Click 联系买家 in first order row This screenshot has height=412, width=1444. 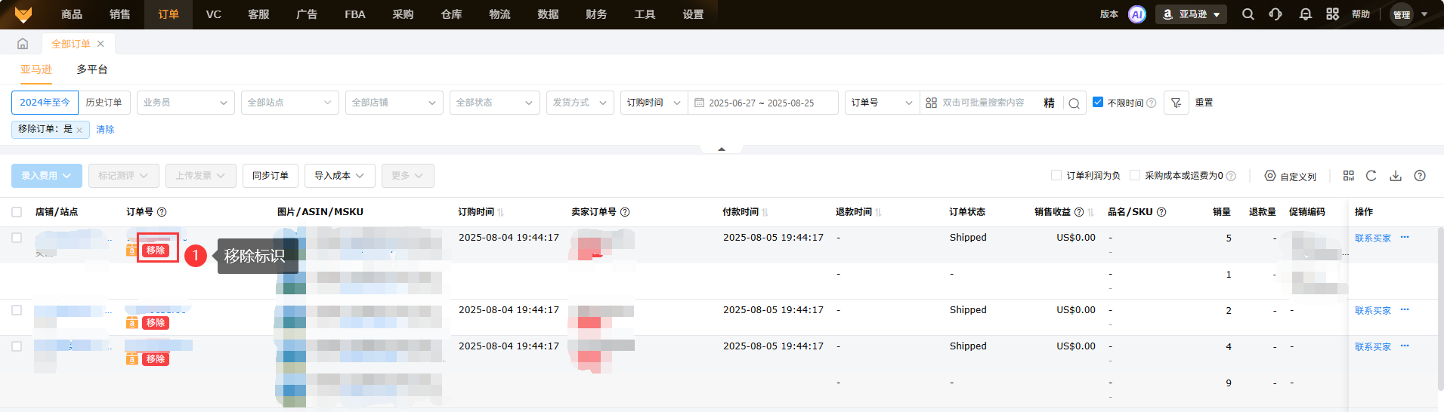[x=1373, y=238]
